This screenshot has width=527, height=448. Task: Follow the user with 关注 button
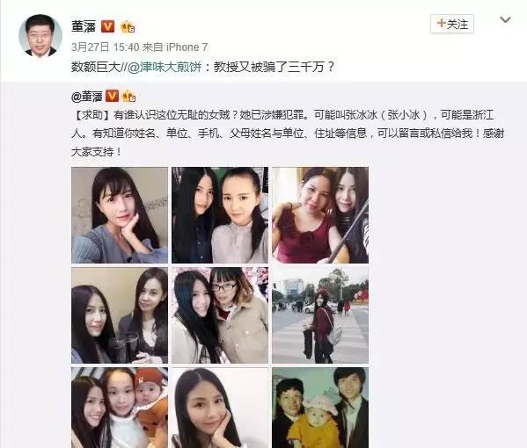coord(452,24)
